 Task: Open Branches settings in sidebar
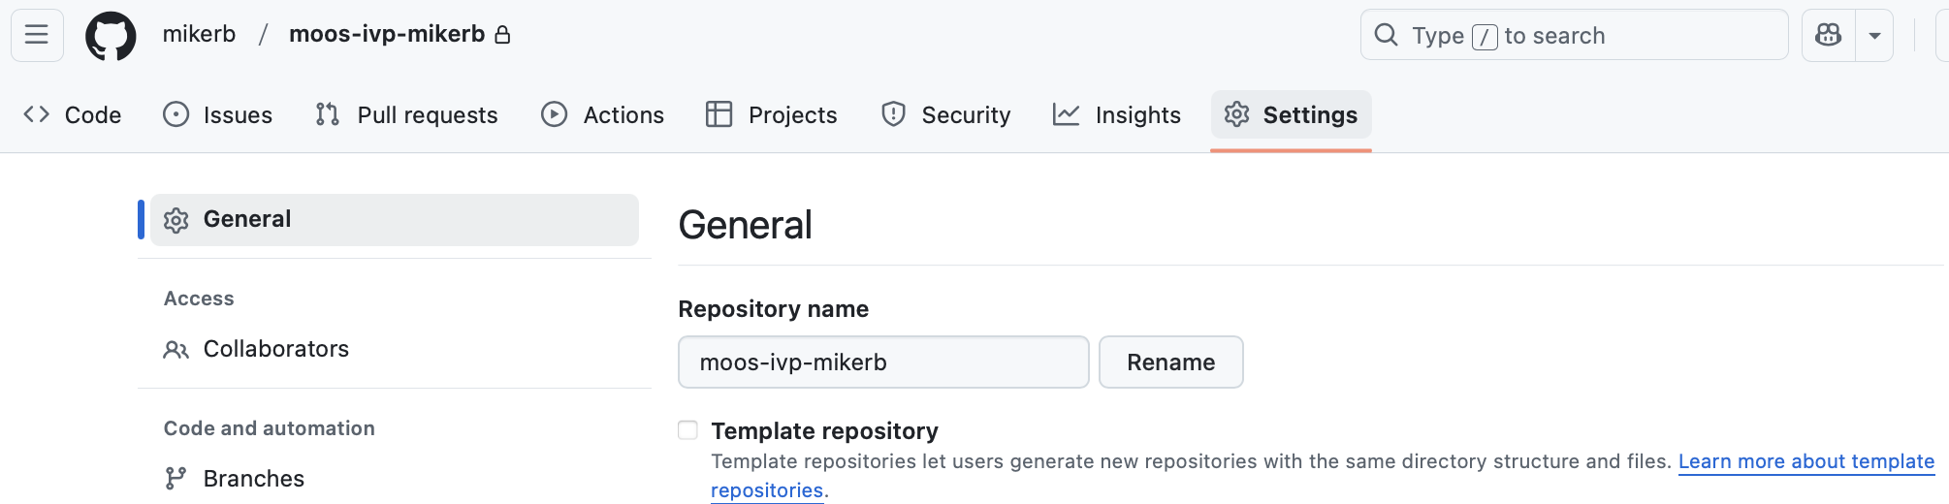253,479
